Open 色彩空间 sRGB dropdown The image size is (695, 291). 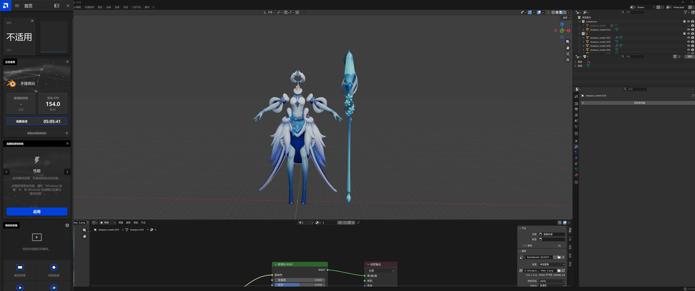click(552, 281)
